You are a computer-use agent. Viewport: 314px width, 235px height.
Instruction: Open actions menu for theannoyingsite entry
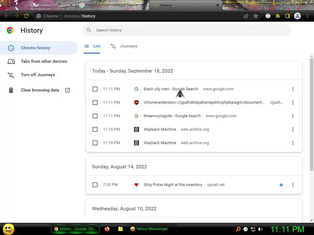point(293,116)
